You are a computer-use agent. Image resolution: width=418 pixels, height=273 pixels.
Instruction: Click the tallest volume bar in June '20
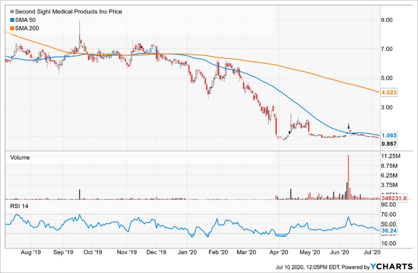point(348,177)
